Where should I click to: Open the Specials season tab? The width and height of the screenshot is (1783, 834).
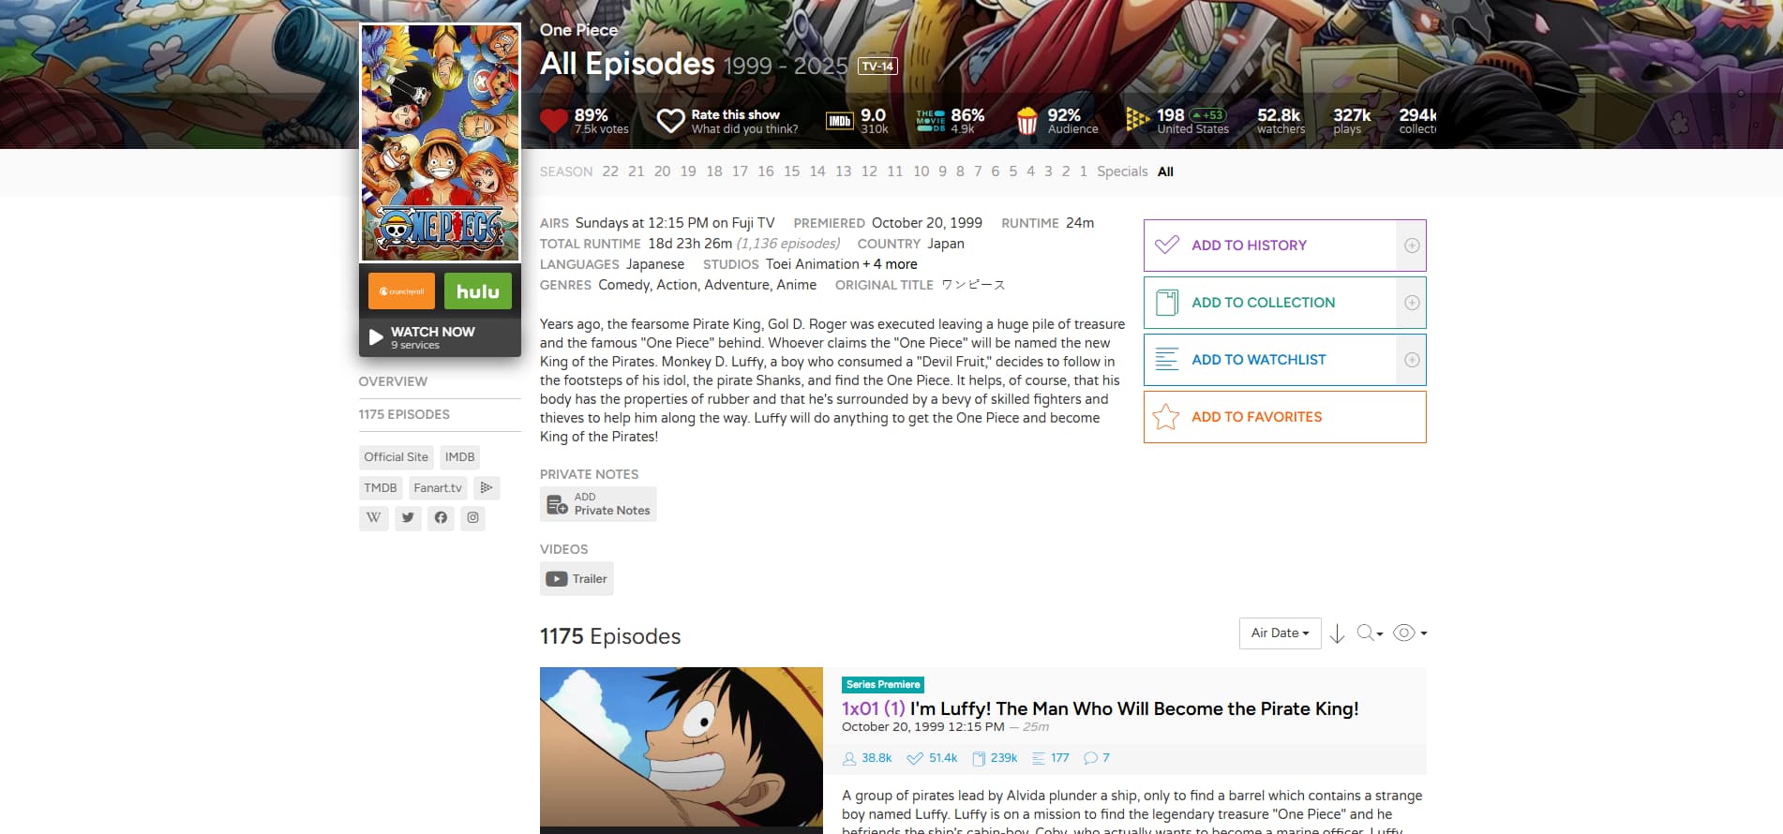[x=1122, y=171]
